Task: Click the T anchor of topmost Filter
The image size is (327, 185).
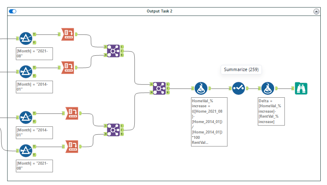Action: pos(34,34)
